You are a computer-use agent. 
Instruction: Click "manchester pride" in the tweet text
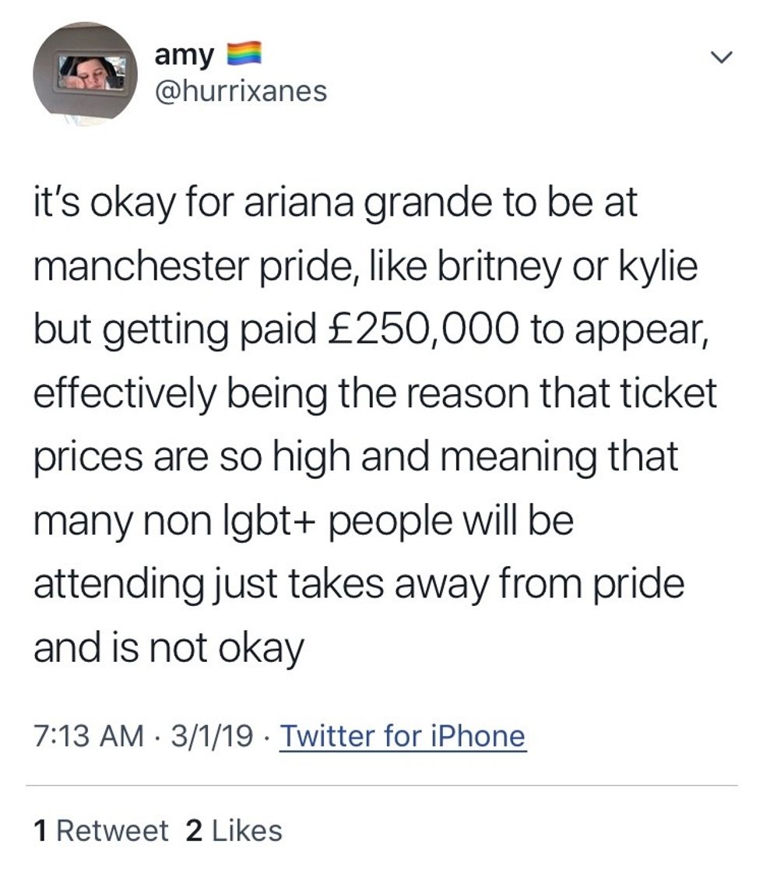point(178,267)
